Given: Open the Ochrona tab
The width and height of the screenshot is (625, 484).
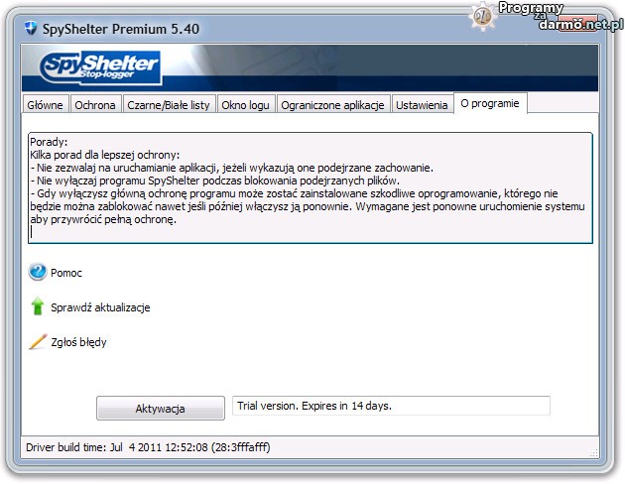Looking at the screenshot, I should pyautogui.click(x=96, y=104).
